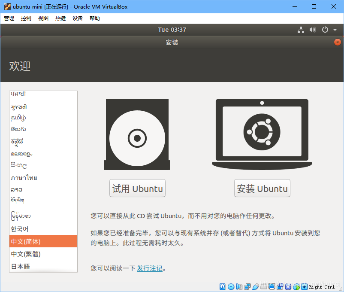Maximize the VirtualBox window
This screenshot has height=292, width=344.
314,6
